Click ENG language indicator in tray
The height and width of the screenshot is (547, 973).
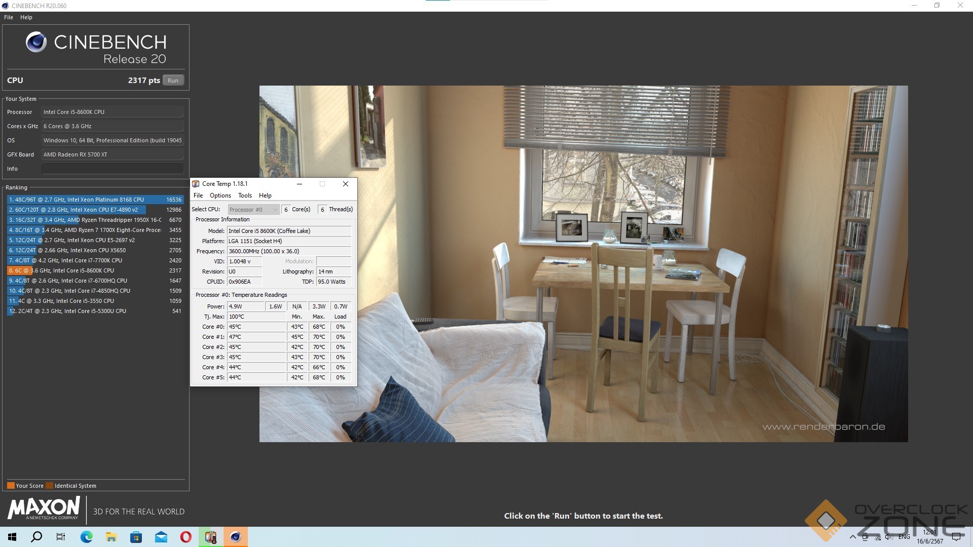pos(904,537)
